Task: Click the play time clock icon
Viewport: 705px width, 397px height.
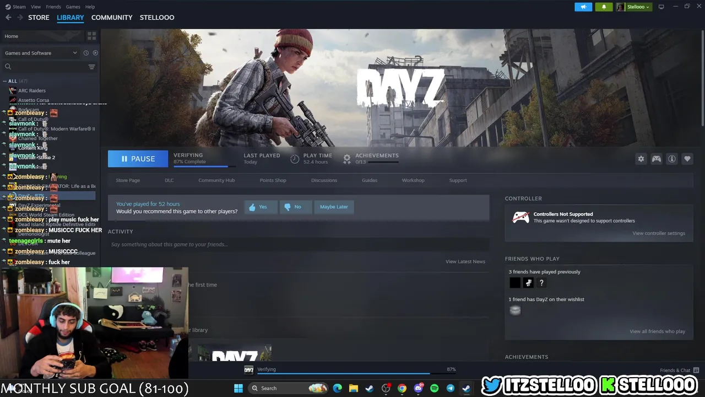Action: pos(295,159)
